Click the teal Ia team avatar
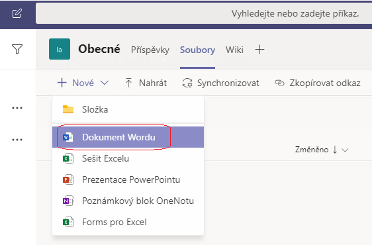The height and width of the screenshot is (245, 372). (60, 49)
